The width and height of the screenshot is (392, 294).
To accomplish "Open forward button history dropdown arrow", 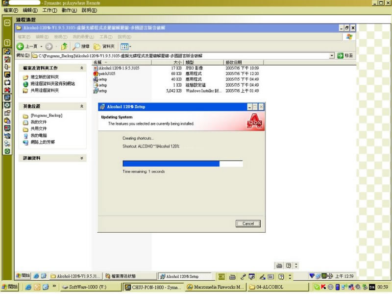I will (x=56, y=47).
